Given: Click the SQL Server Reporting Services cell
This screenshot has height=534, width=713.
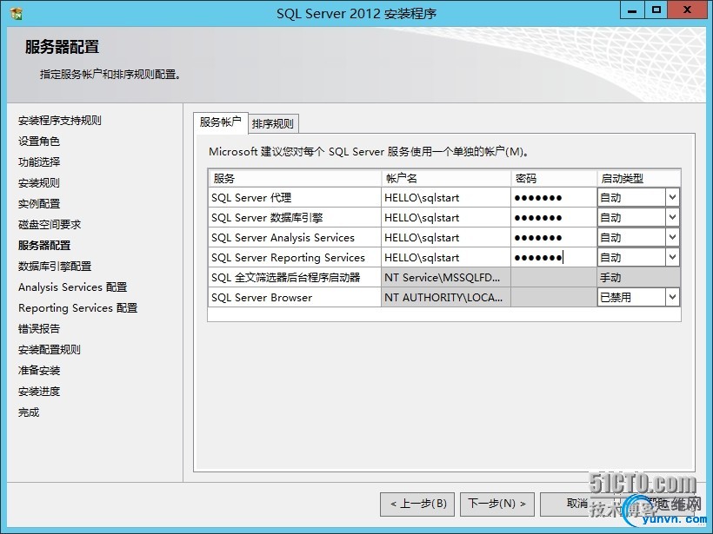Looking at the screenshot, I should pyautogui.click(x=295, y=258).
